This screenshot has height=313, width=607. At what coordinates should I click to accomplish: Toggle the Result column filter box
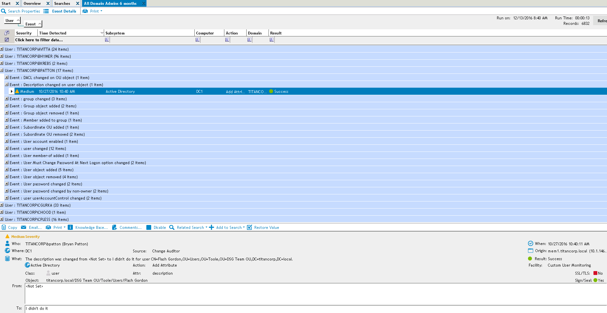272,40
